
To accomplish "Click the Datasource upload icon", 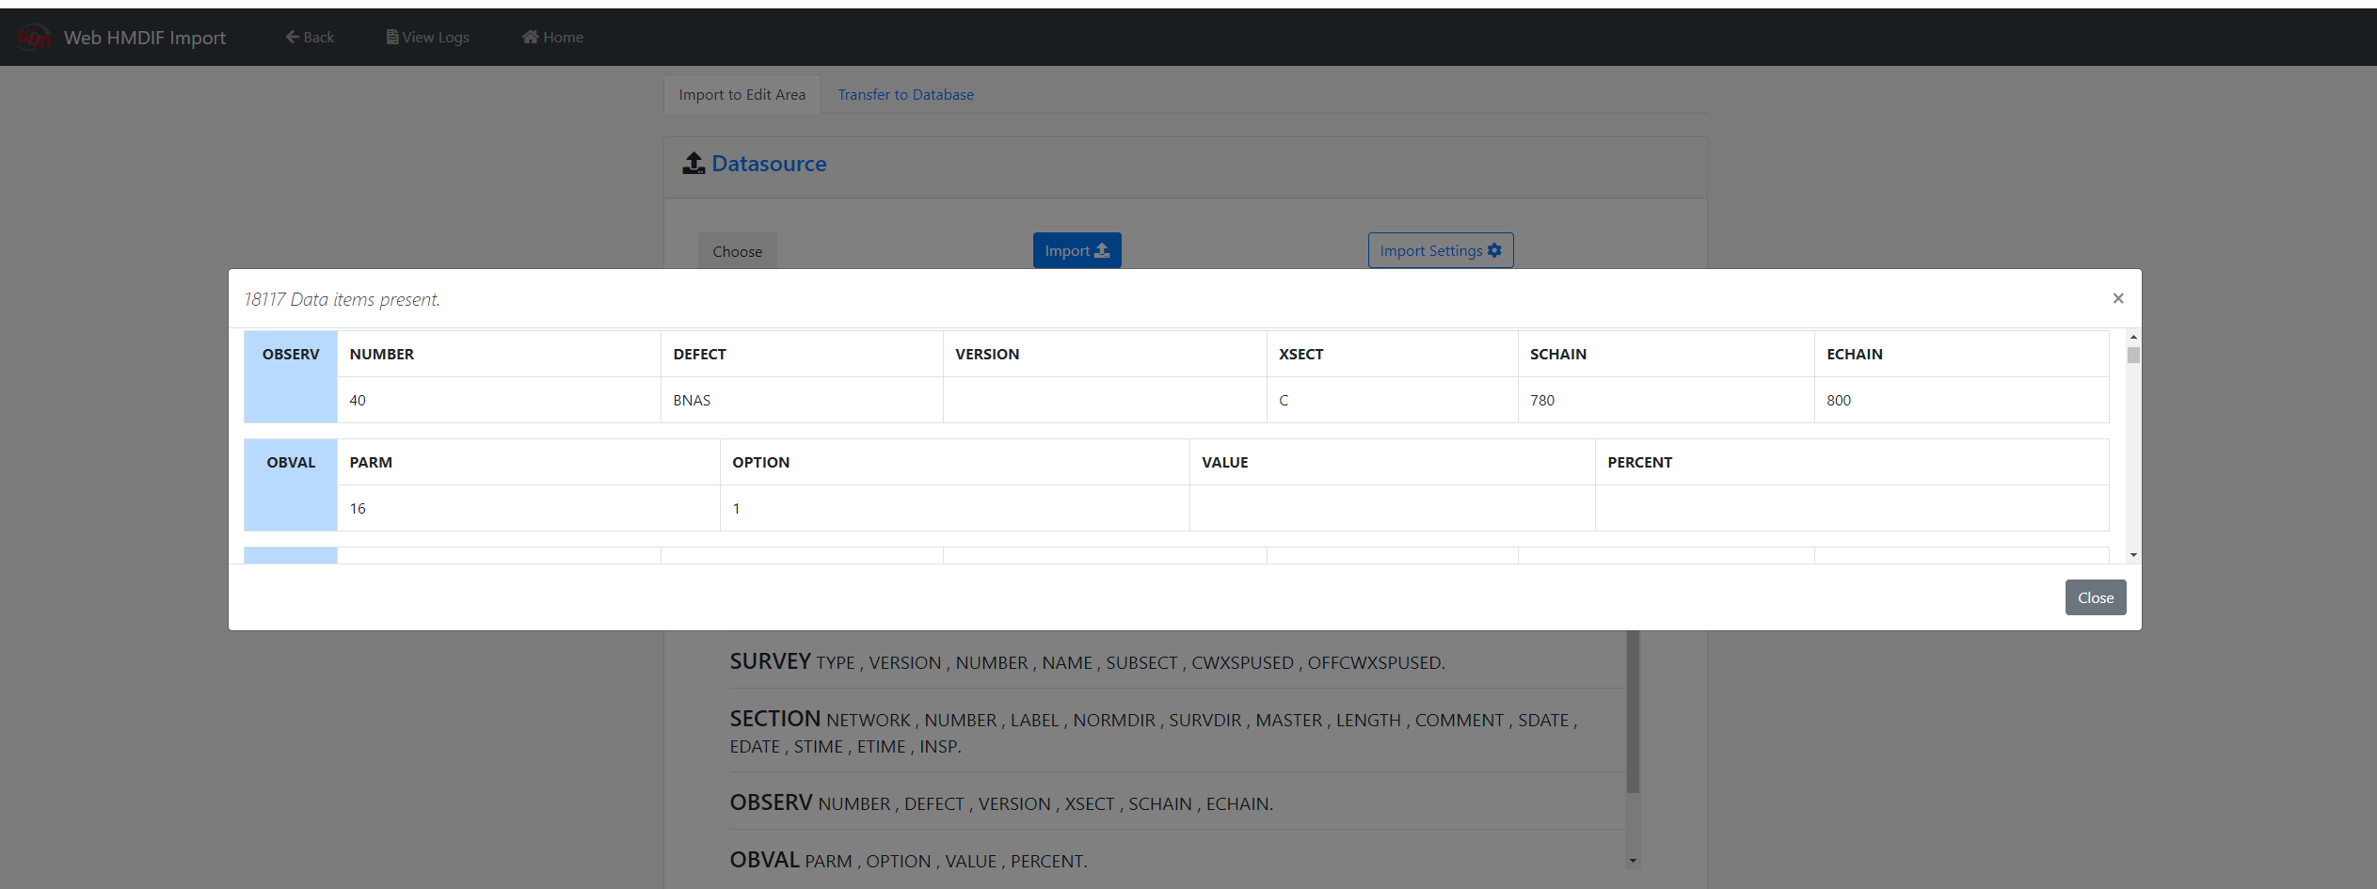I will [694, 163].
